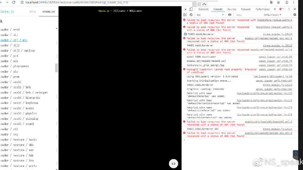Viewport: 303px width, 170px height.
Task: Select the loader / nrrd example
Action: click(10, 30)
